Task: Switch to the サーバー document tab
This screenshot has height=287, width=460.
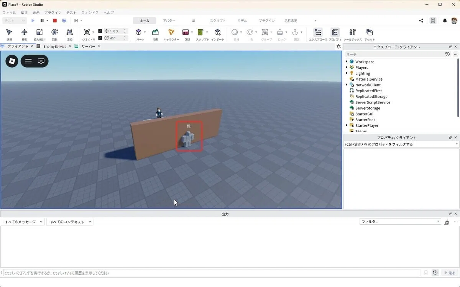Action: point(88,46)
